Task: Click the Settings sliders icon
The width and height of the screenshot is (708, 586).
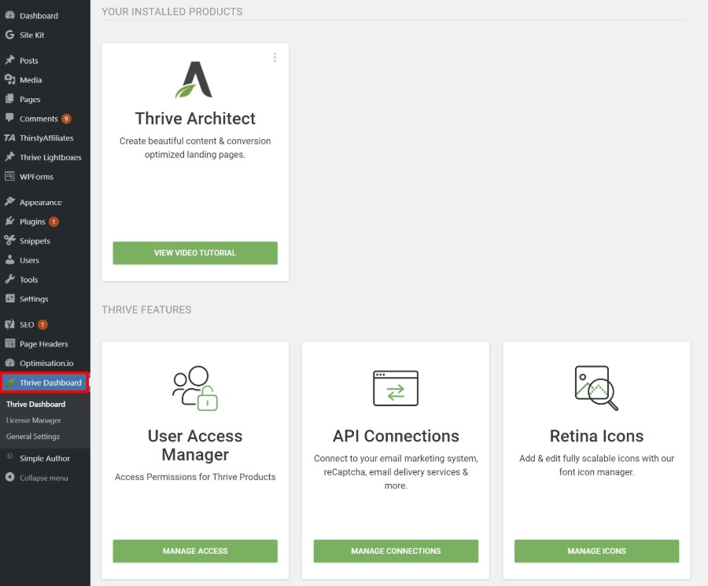Action: coord(10,298)
